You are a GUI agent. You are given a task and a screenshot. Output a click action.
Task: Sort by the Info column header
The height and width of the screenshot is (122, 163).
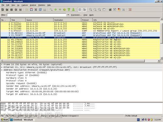pyautogui.click(x=126, y=20)
